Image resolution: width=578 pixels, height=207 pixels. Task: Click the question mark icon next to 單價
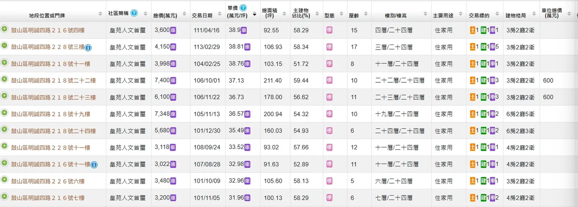[243, 8]
